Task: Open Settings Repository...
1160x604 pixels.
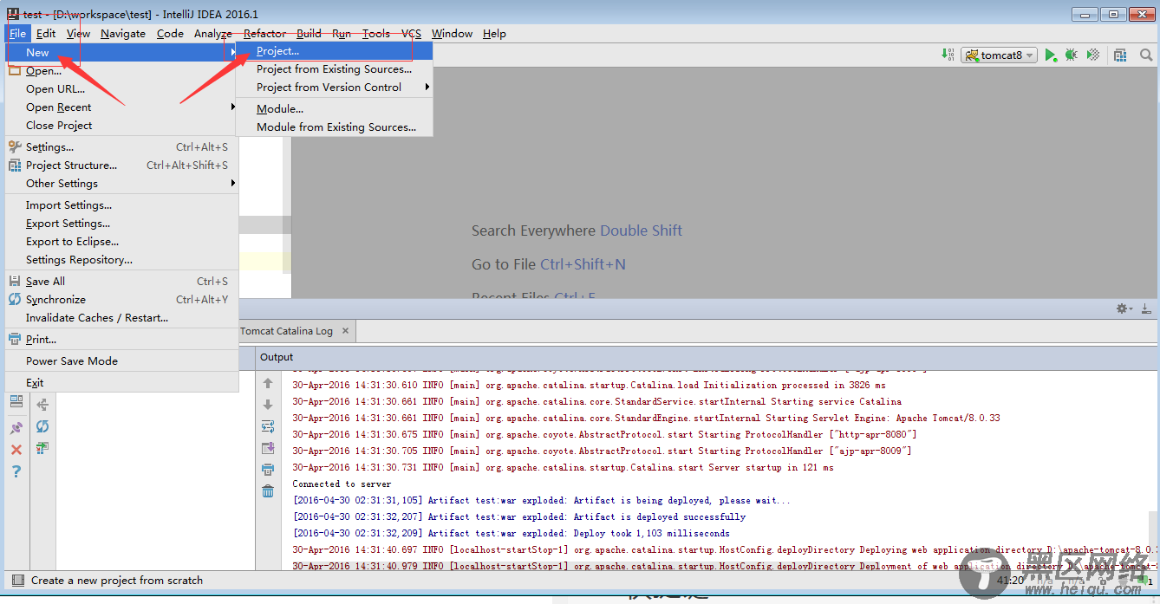Action: pos(121,260)
